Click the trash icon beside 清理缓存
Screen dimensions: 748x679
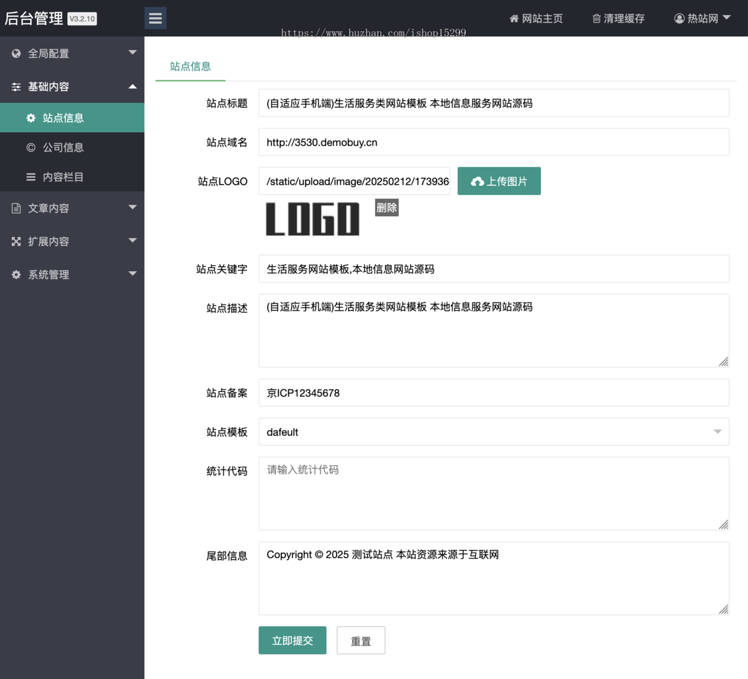coord(597,19)
